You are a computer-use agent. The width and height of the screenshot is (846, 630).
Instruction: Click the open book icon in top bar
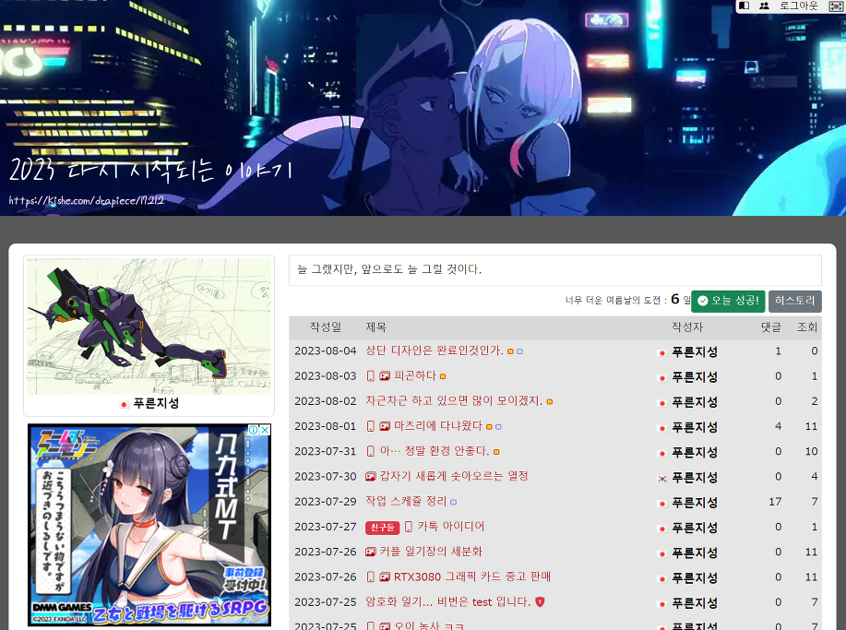click(745, 6)
